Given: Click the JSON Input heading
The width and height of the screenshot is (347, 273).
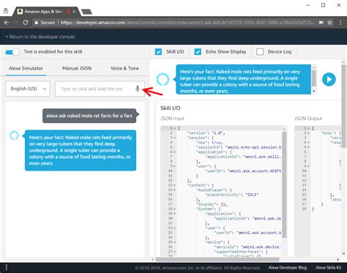Looking at the screenshot, I should [172, 119].
